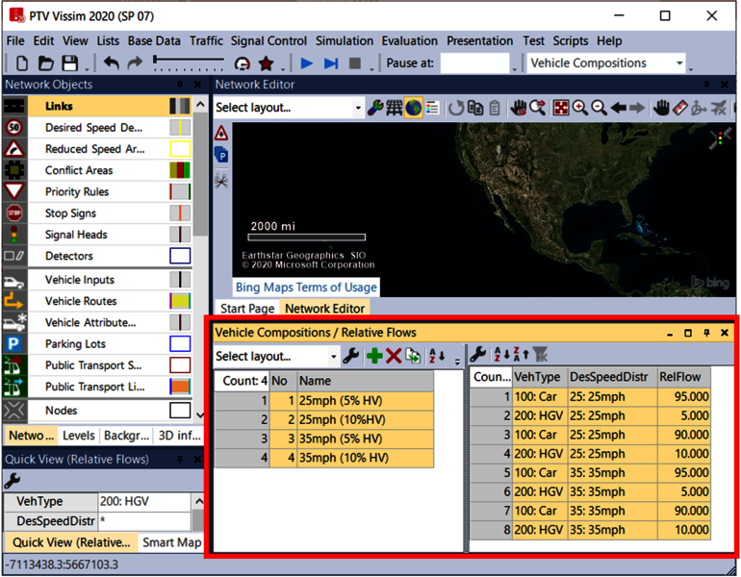Toggle the background map globe button
Screen dimensions: 741x577
tap(413, 108)
